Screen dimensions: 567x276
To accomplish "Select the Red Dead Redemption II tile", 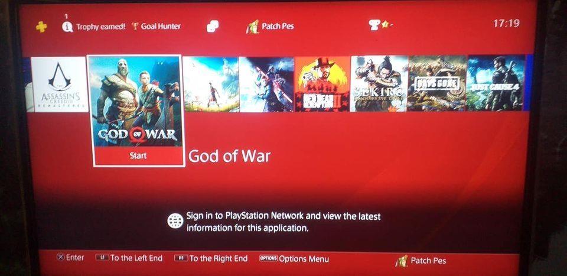I will click(322, 84).
